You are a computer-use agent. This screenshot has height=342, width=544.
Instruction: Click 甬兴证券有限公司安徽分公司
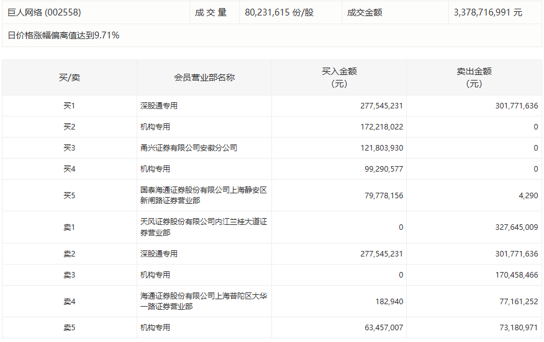point(189,148)
